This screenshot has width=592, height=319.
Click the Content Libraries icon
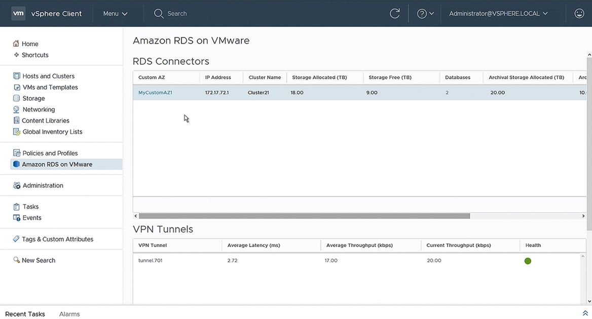click(x=16, y=121)
